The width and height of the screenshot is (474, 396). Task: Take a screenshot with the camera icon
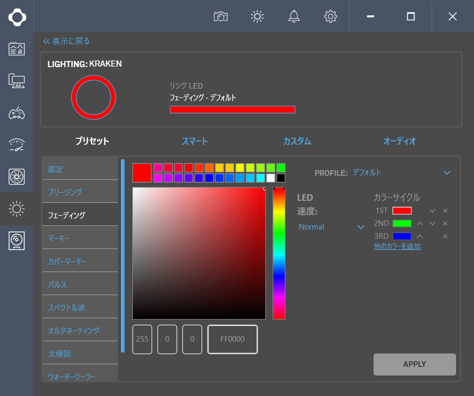221,16
